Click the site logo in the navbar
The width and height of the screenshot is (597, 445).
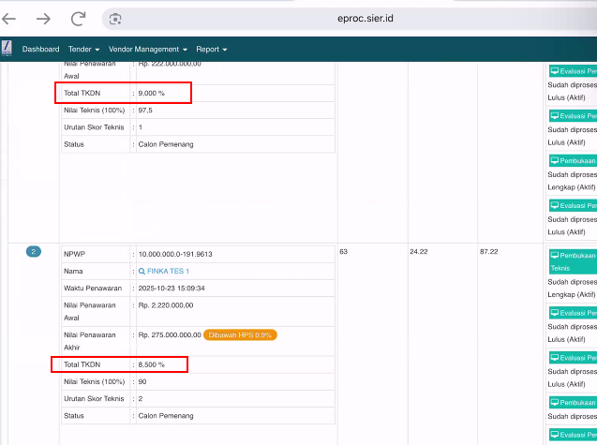(7, 49)
